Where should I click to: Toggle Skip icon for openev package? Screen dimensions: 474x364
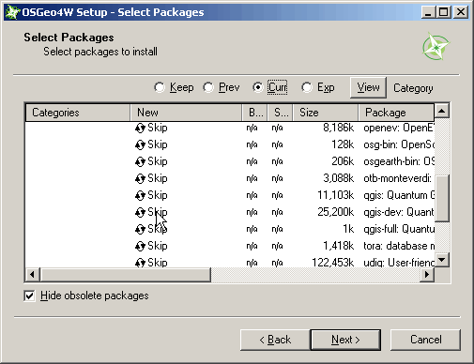[140, 128]
